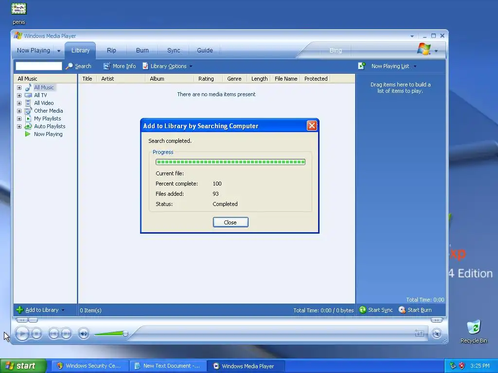498x373 pixels.
Task: Play media with the Play button
Action: 22,334
